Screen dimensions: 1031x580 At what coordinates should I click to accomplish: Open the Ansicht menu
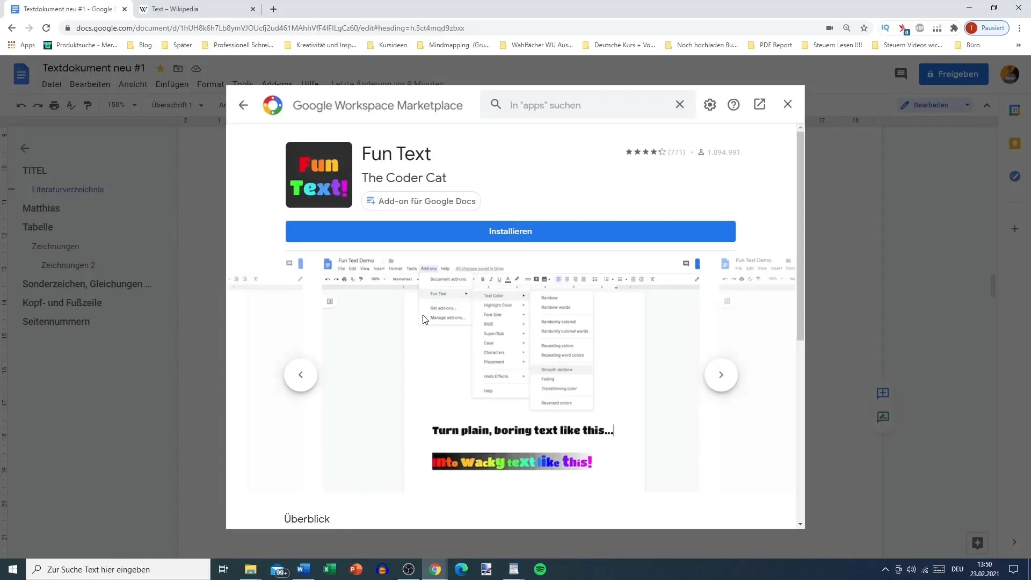[x=133, y=84]
